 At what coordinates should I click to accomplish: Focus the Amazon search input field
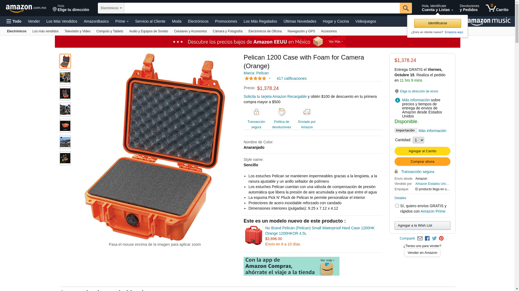coord(262,8)
